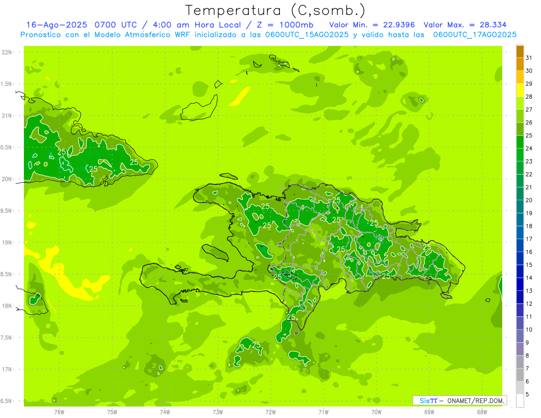Click the '73W' longitude label
This screenshot has height=418, width=541.
click(218, 412)
